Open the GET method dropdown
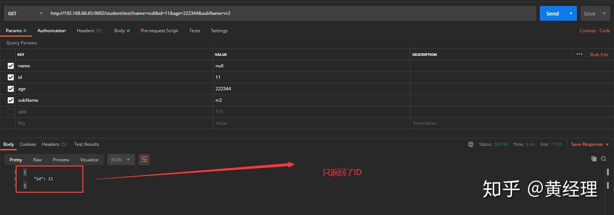Image resolution: width=614 pixels, height=215 pixels. [x=25, y=13]
